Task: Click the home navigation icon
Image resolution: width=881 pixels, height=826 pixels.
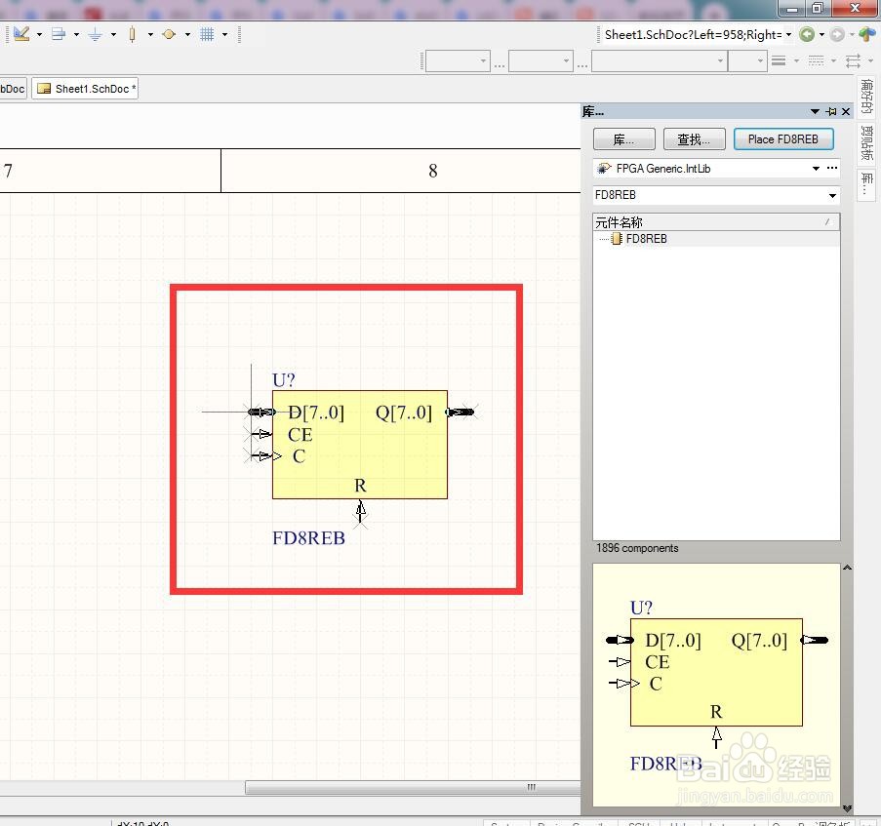Action: (867, 34)
